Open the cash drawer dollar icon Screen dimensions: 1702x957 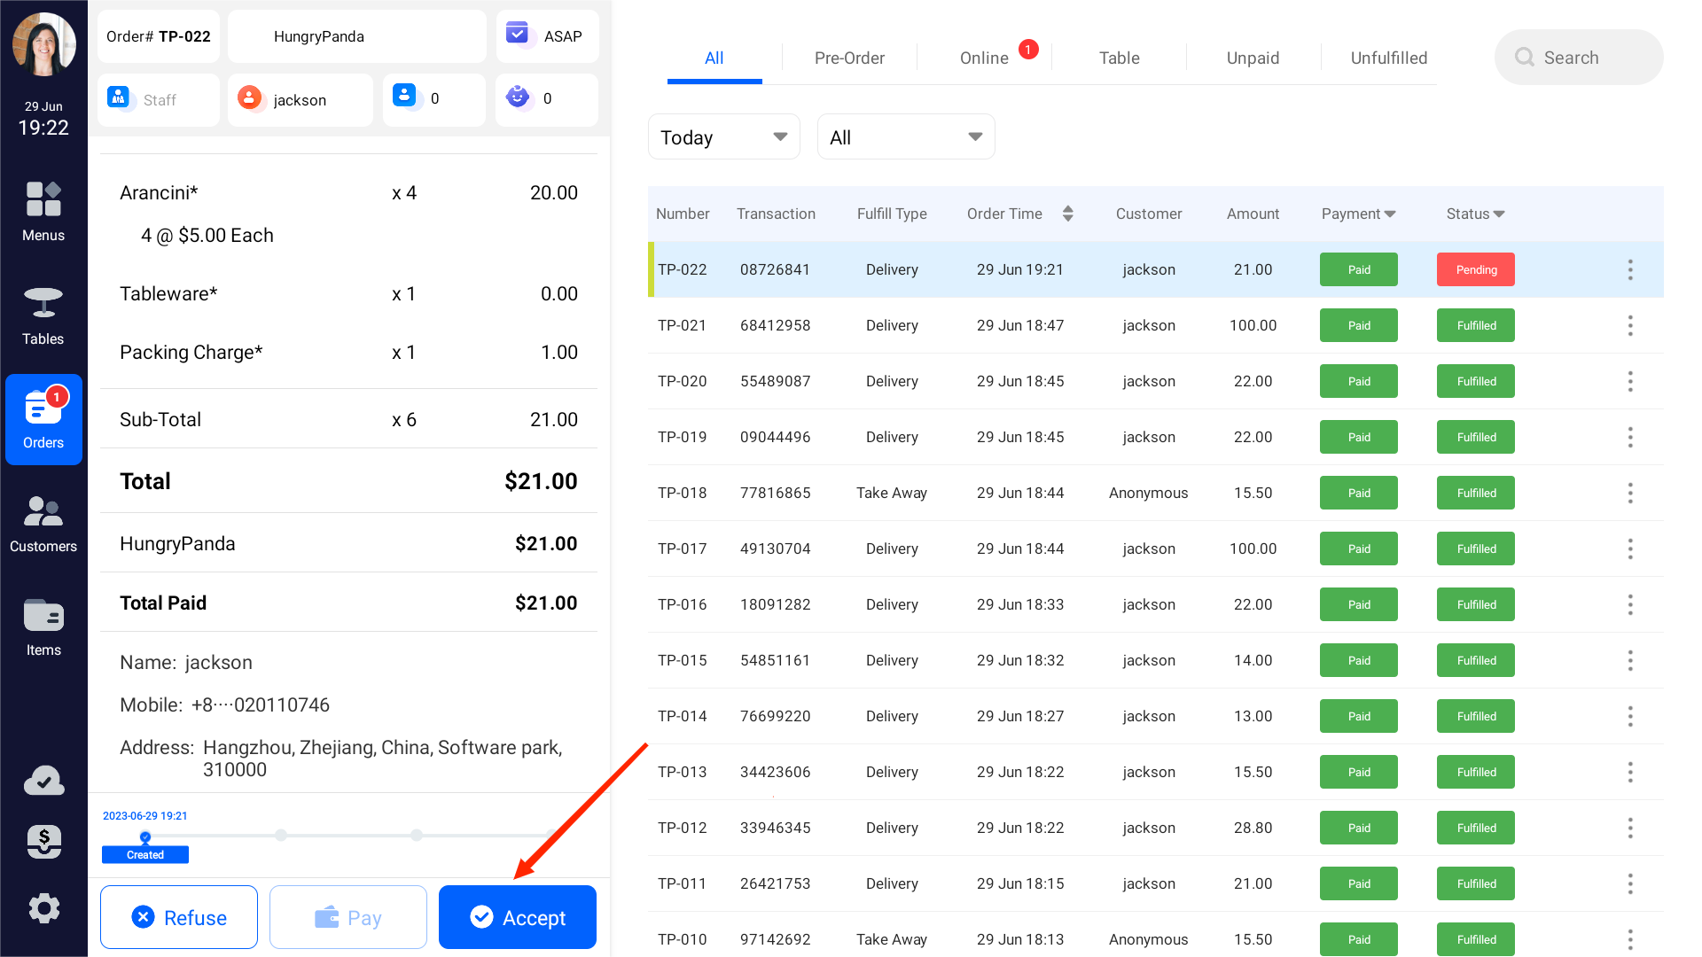pyautogui.click(x=43, y=842)
